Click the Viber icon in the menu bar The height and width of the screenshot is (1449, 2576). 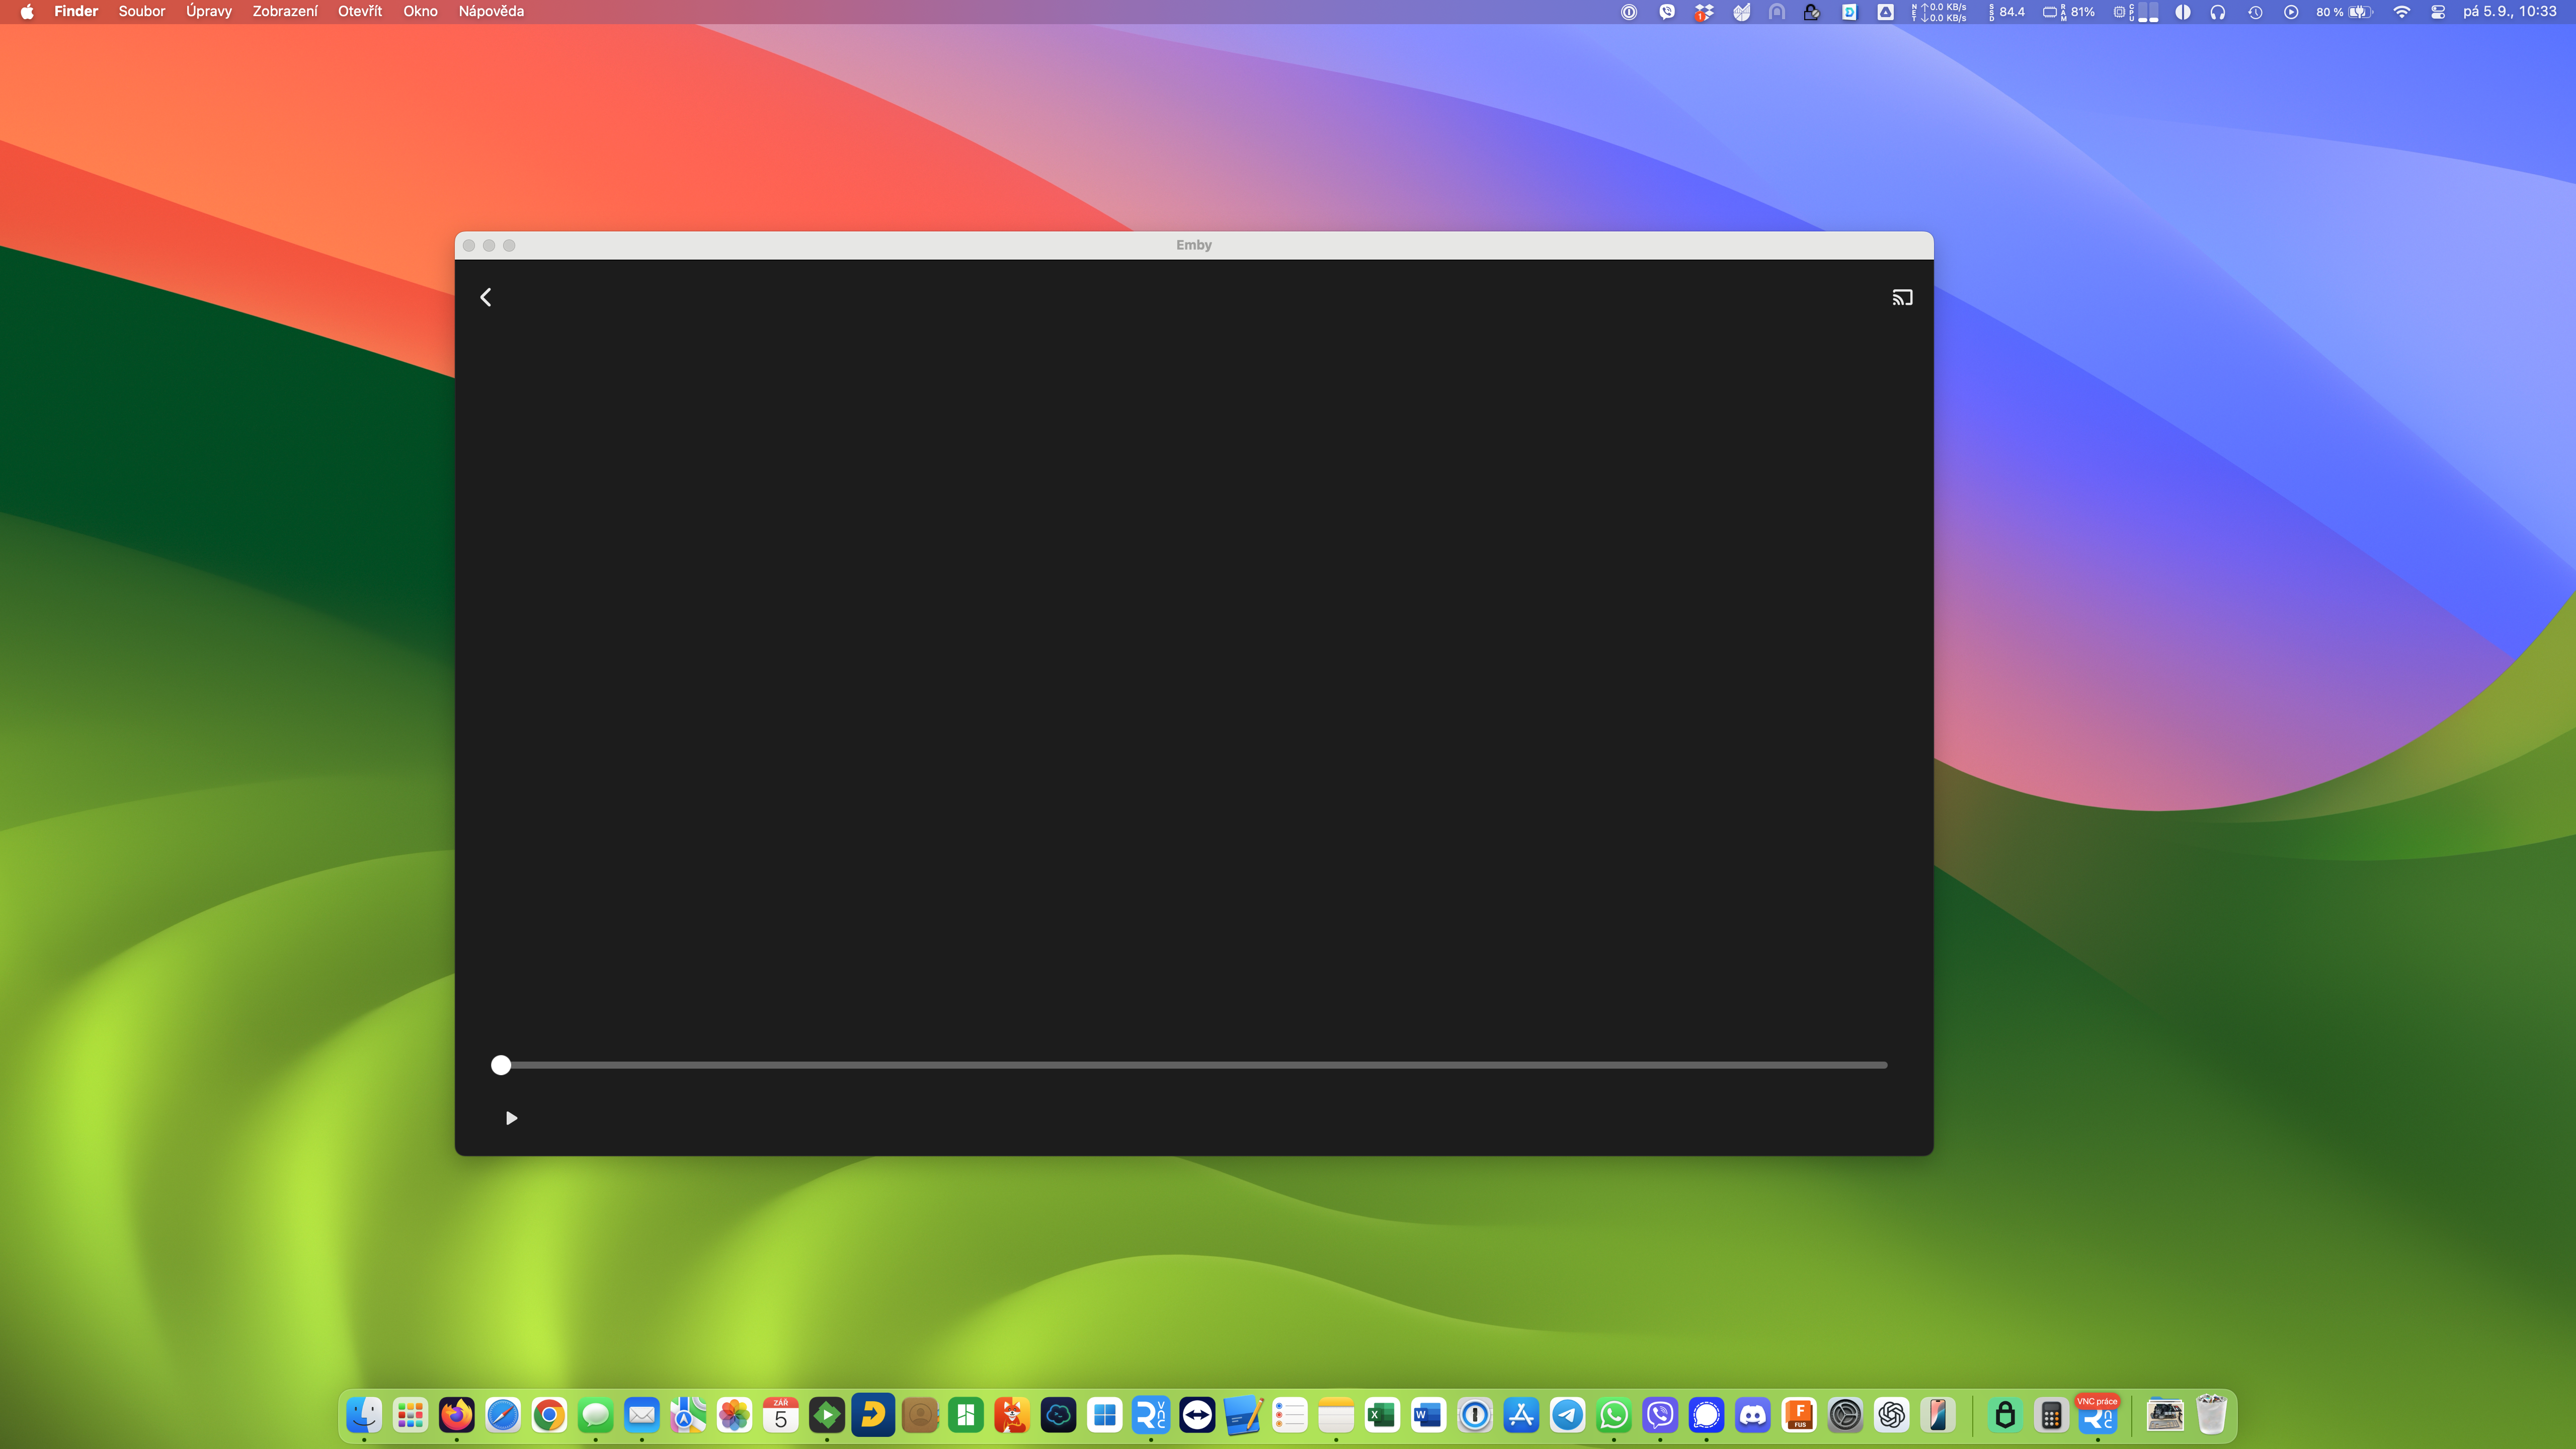pos(1667,12)
